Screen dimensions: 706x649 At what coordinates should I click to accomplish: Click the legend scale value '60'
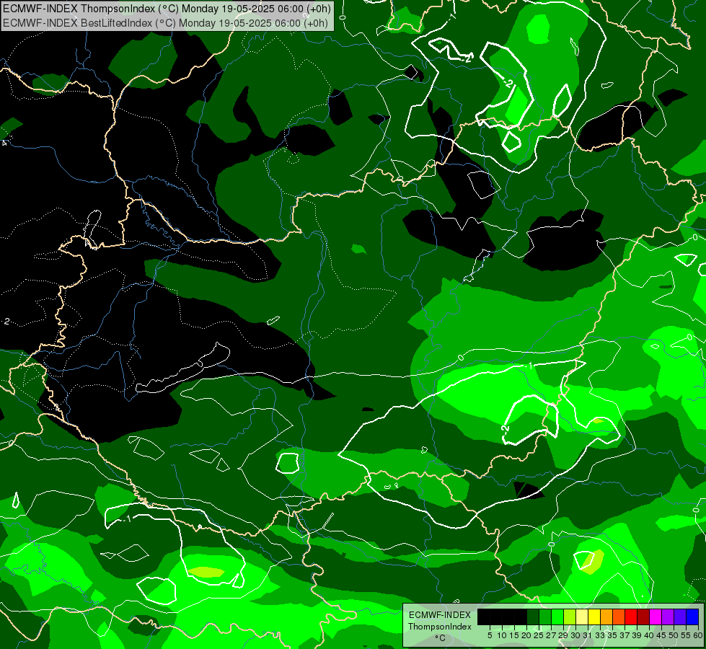[698, 635]
